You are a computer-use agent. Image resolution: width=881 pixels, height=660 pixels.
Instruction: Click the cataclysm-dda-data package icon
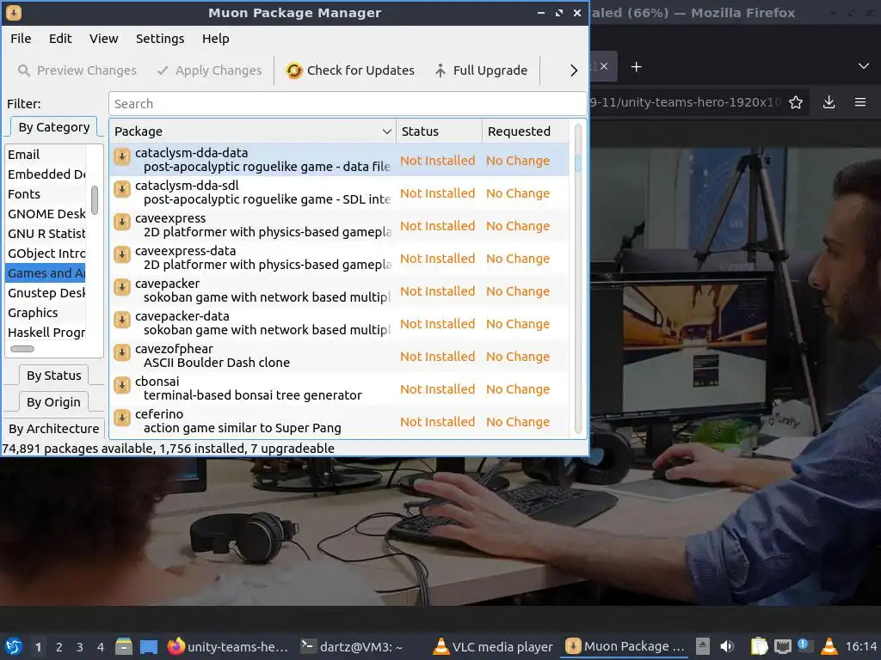(x=122, y=157)
